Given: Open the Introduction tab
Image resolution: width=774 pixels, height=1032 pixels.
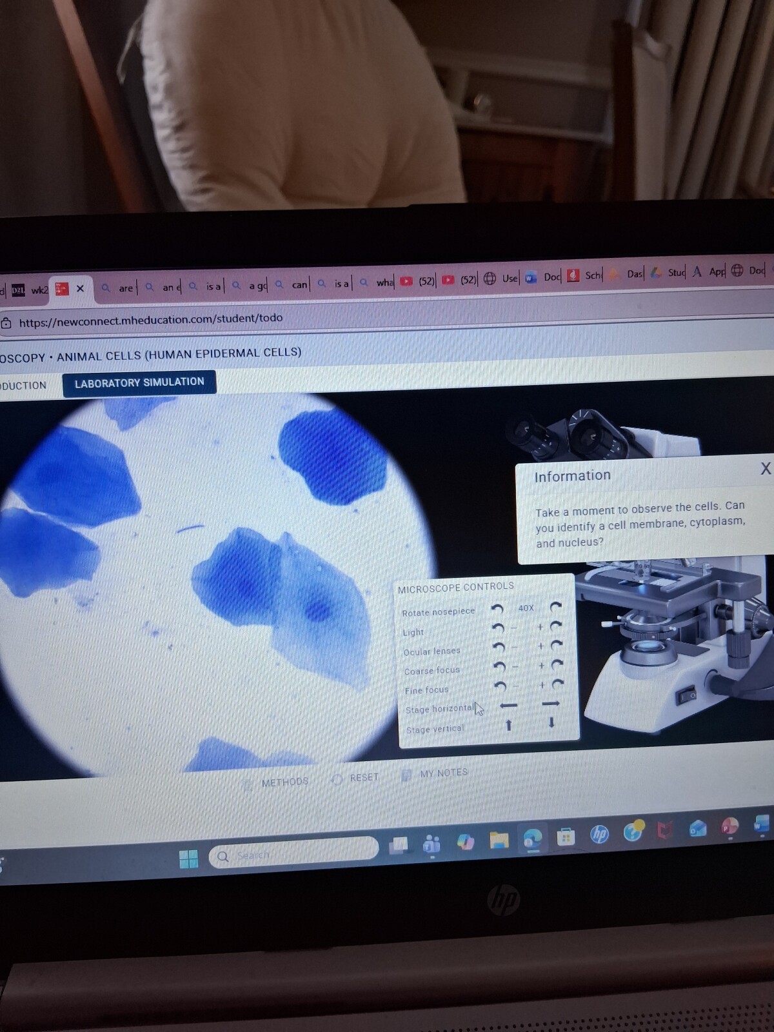Looking at the screenshot, I should pyautogui.click(x=23, y=386).
